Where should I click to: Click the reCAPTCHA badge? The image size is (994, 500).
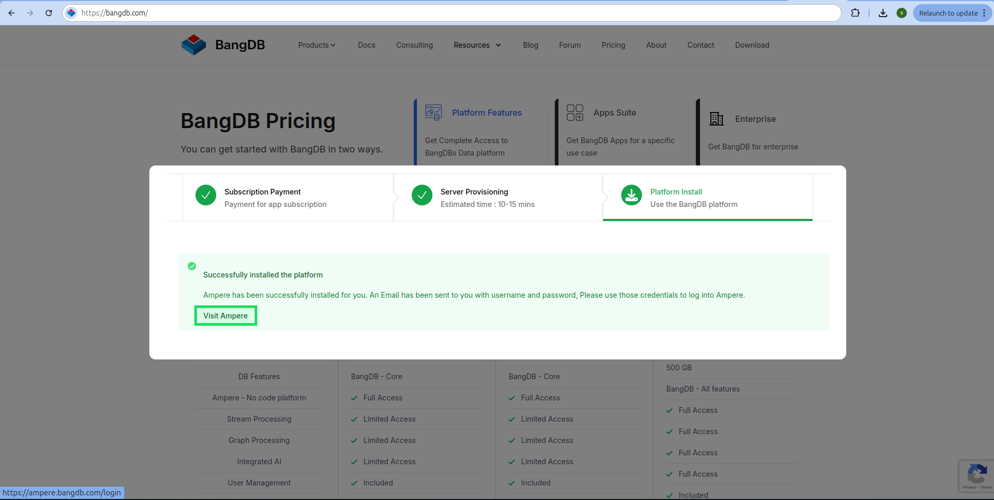[976, 476]
